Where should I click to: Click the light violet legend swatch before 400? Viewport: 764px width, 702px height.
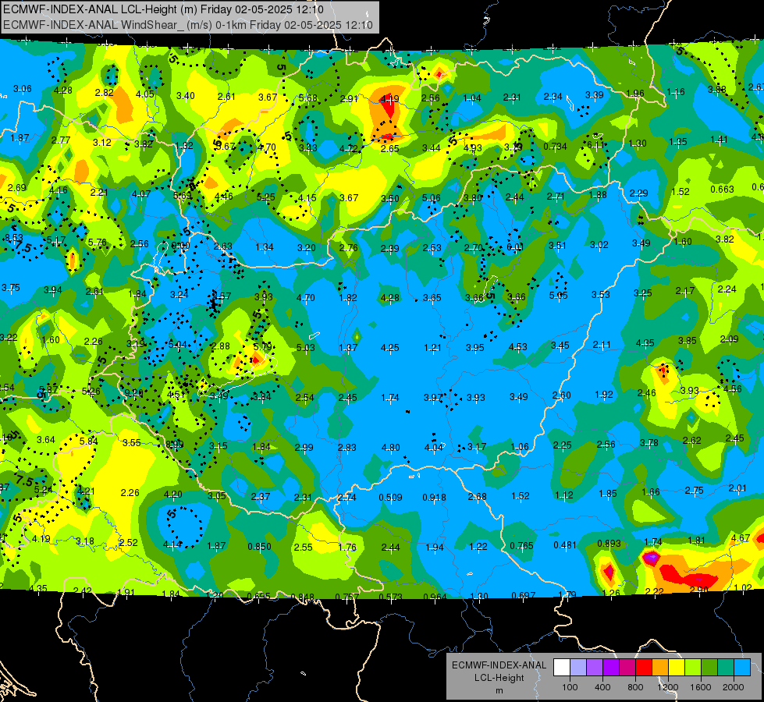coord(595,667)
